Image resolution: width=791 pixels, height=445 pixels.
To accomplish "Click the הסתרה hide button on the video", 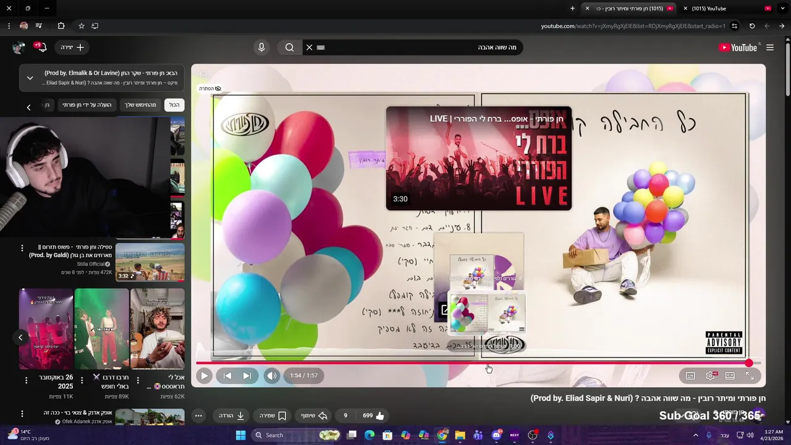I will point(210,88).
